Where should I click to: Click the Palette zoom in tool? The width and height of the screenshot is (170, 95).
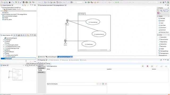[x=161, y=11]
